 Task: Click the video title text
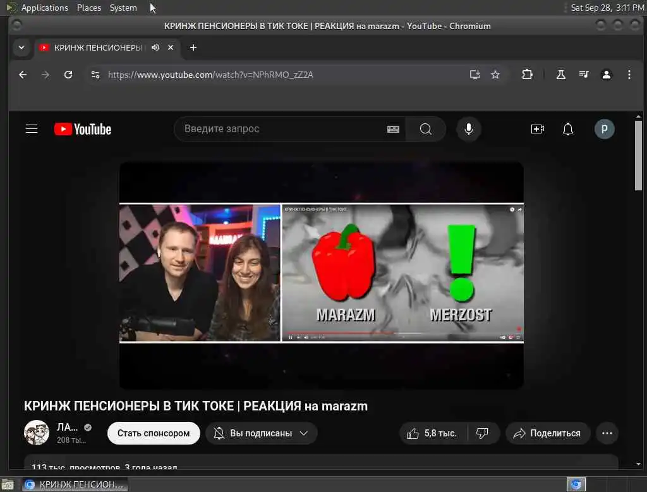196,406
